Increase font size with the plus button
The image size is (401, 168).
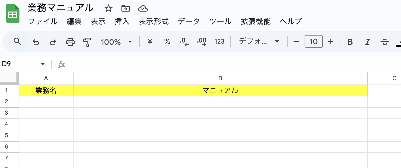click(x=331, y=42)
